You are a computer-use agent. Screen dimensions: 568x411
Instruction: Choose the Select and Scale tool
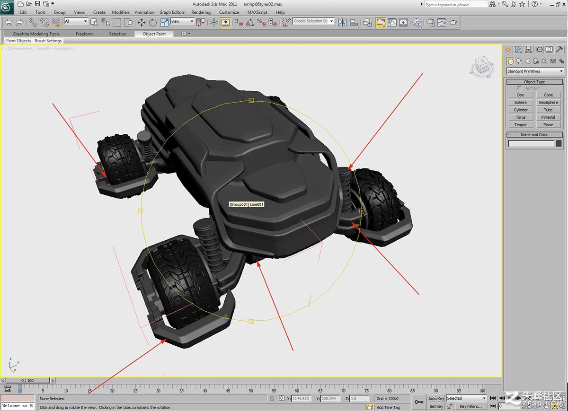(x=164, y=22)
